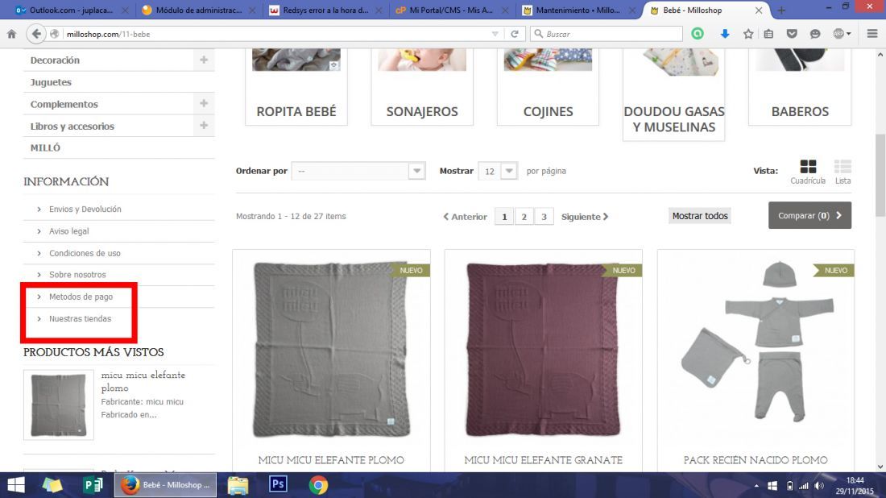Switch to Lista list view
The image size is (886, 498).
(843, 172)
